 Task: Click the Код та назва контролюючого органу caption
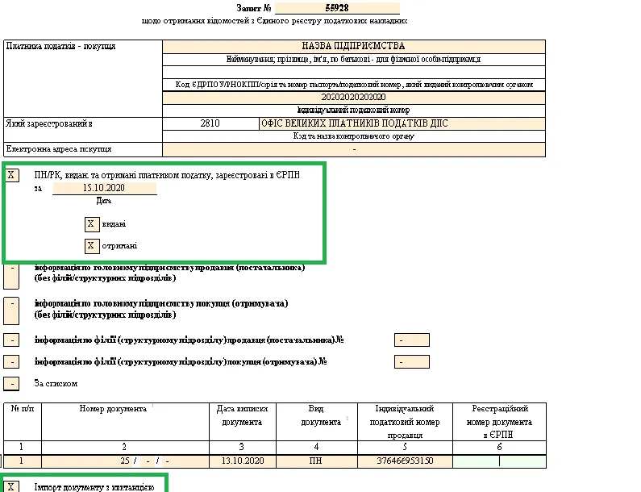pos(354,136)
